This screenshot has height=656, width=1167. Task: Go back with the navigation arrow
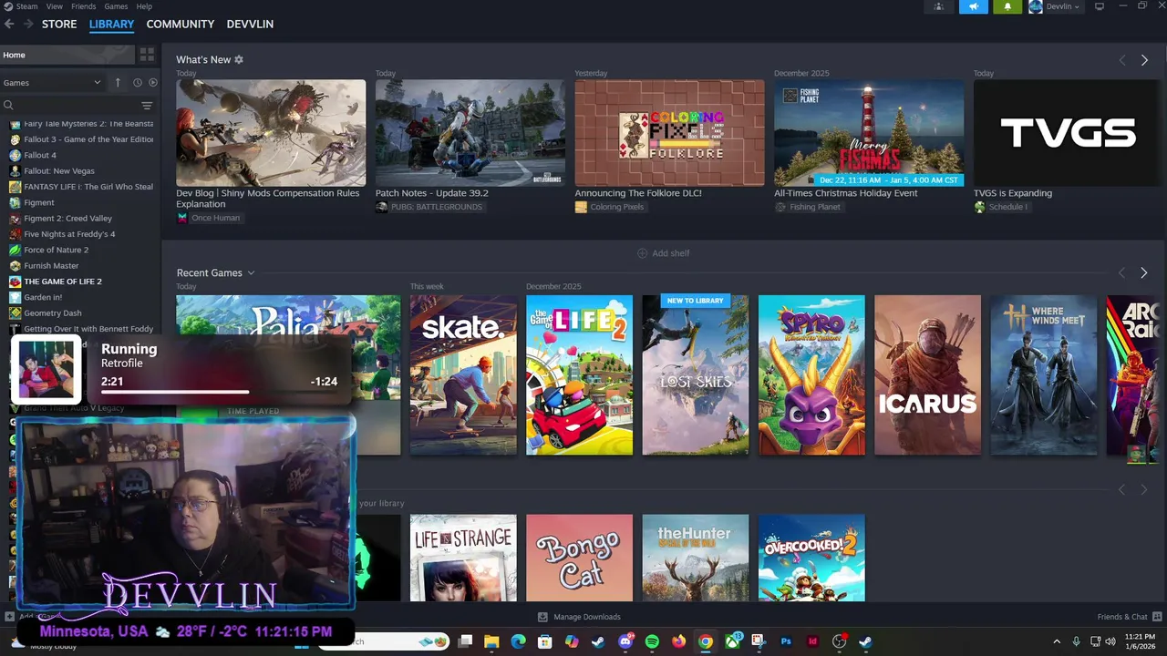coord(9,24)
